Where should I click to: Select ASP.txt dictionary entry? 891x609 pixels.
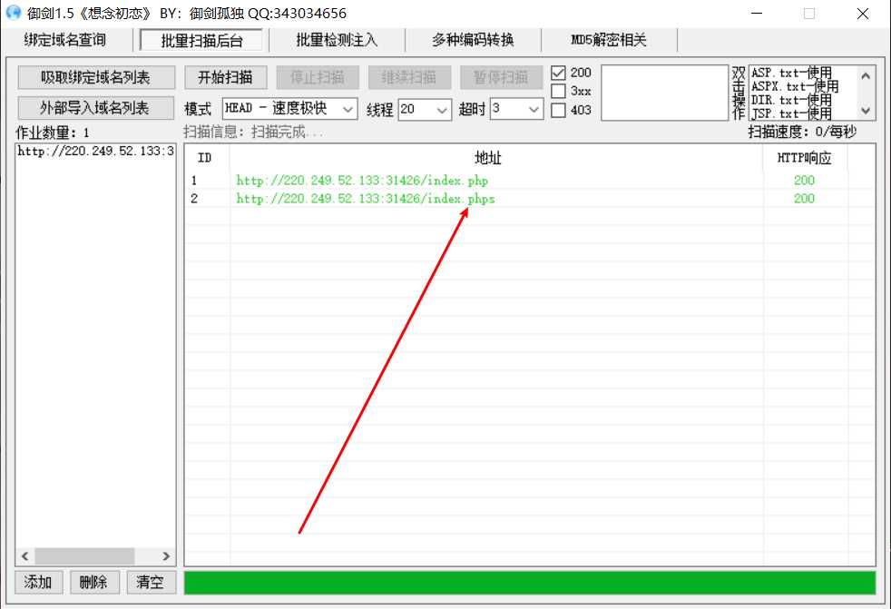click(791, 73)
